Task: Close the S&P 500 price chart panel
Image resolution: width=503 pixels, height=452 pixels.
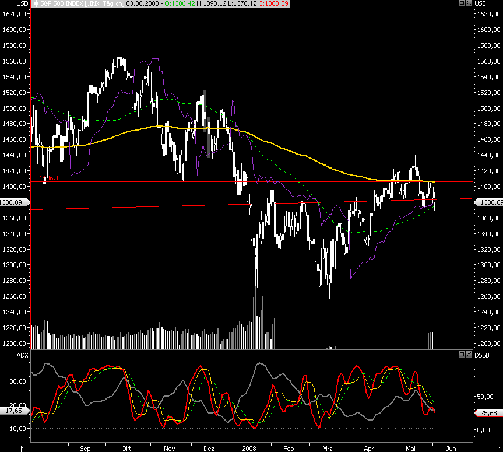Action: click(469, 3)
